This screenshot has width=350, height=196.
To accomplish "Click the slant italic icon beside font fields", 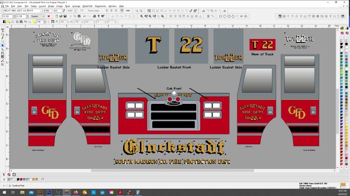I will [64, 11].
